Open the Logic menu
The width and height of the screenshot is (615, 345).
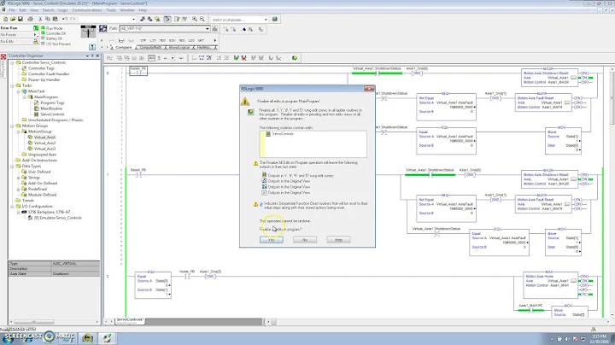tap(62, 10)
